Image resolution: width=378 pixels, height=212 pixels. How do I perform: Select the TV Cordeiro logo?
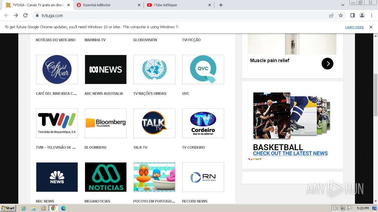tap(203, 123)
